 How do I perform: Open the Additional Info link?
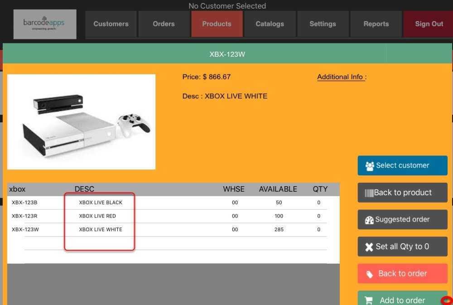[342, 77]
